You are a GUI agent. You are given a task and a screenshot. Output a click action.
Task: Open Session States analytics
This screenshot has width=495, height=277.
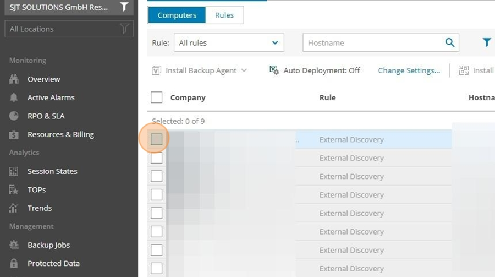[x=52, y=171]
